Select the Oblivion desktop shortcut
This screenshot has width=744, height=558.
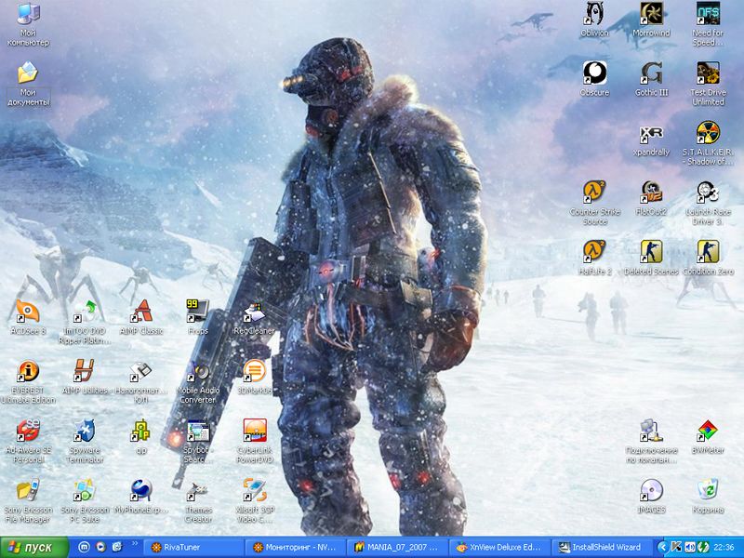594,13
